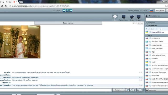
Task: Switch to the Чат tab
Action: (x=115, y=18)
